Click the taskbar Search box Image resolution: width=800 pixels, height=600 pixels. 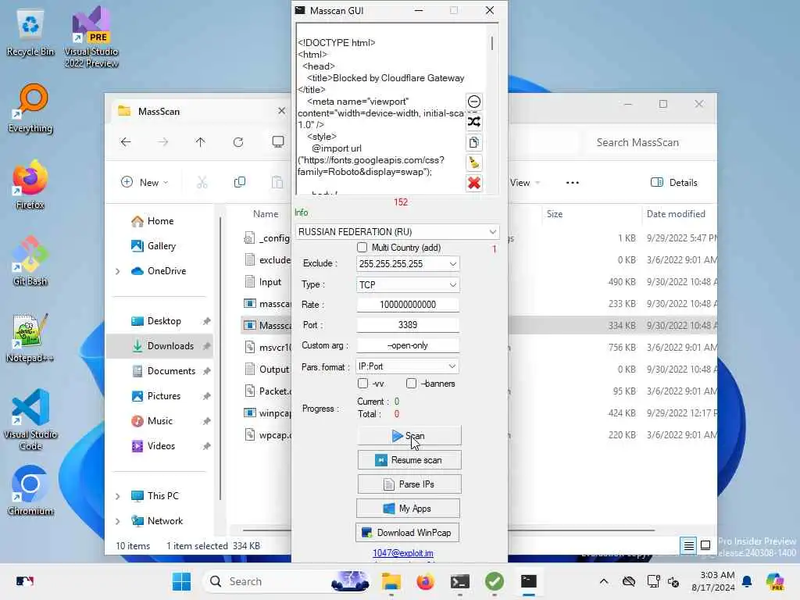pyautogui.click(x=286, y=581)
